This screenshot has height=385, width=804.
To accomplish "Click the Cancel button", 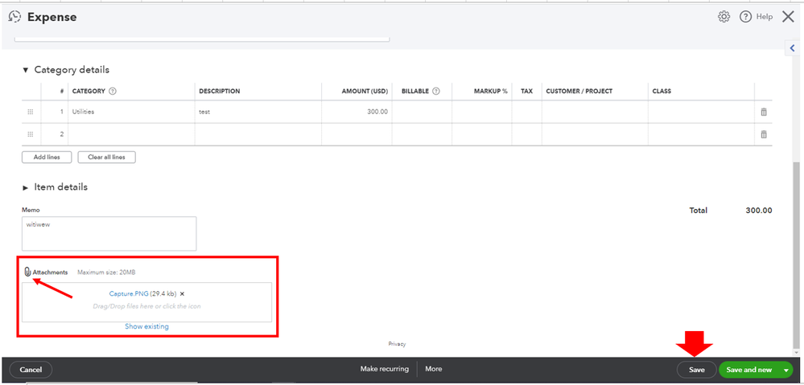I will pyautogui.click(x=31, y=370).
